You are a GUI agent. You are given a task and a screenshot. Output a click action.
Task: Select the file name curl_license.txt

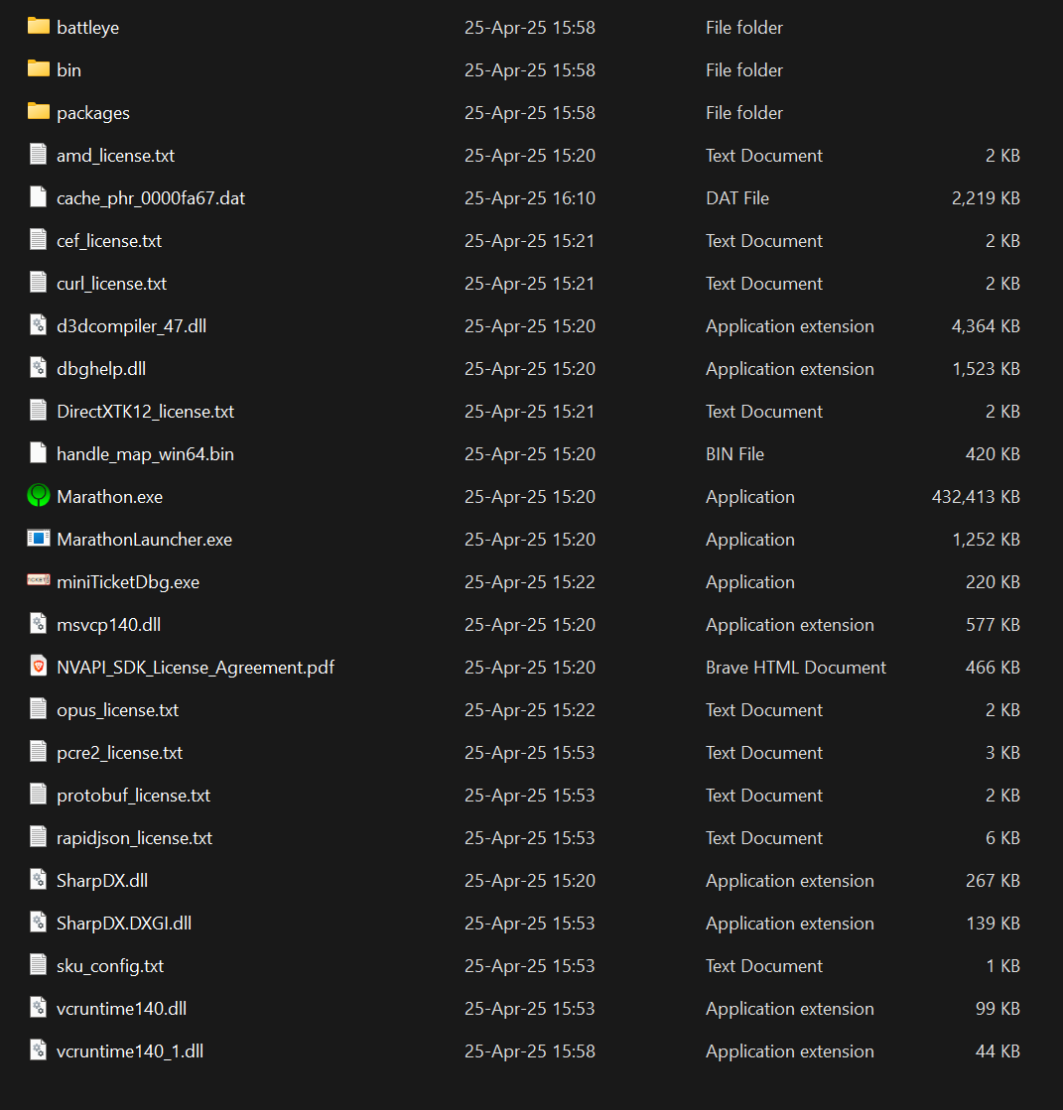pyautogui.click(x=112, y=283)
